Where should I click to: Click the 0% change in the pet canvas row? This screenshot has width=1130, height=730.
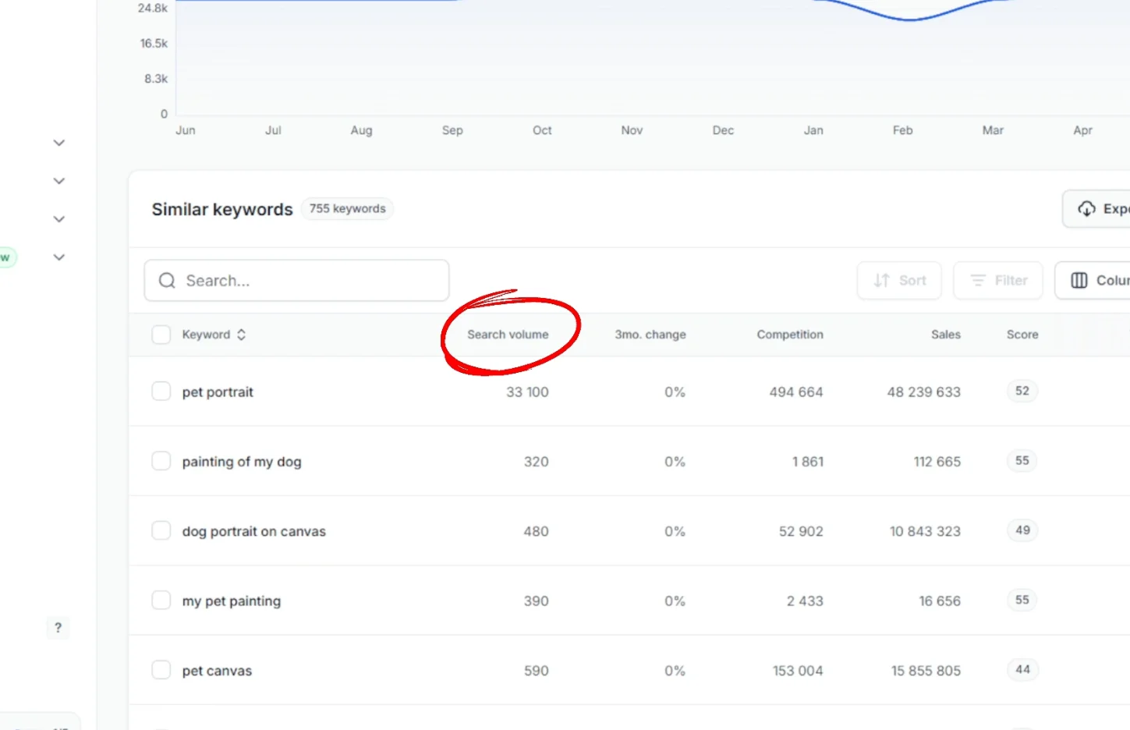pyautogui.click(x=675, y=671)
